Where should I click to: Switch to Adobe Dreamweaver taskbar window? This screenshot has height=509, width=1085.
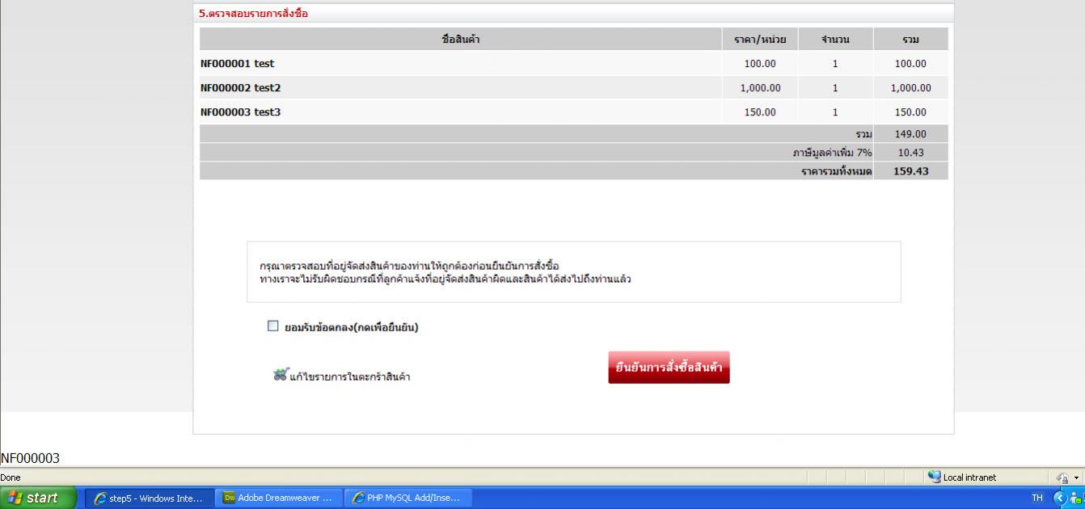click(281, 498)
